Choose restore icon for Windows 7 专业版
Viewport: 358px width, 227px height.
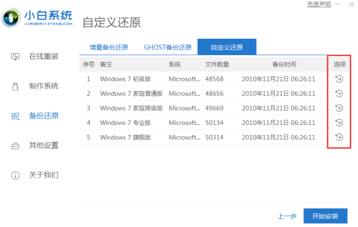(x=339, y=122)
